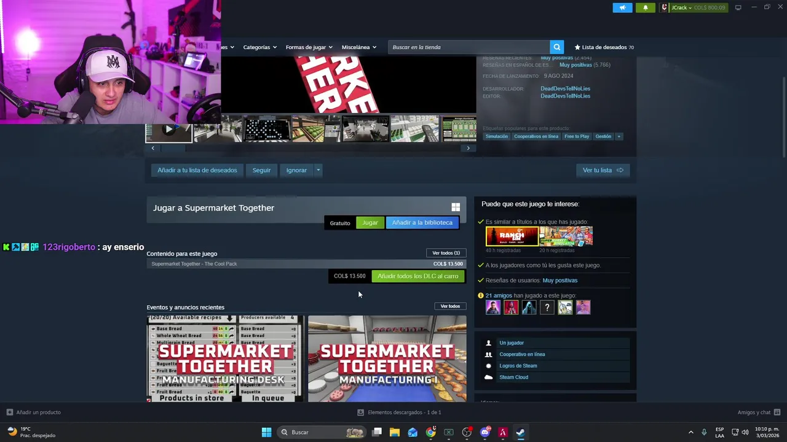Screen dimensions: 787x442
Task: Click Añadir todos los DLC al carro
Action: [418, 276]
